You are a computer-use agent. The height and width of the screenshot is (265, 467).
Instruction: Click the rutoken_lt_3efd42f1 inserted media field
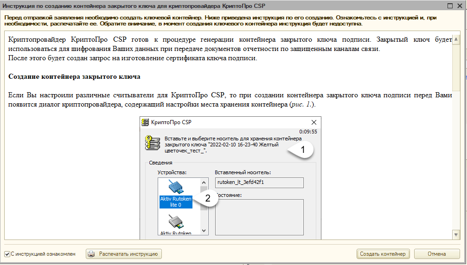pyautogui.click(x=259, y=183)
